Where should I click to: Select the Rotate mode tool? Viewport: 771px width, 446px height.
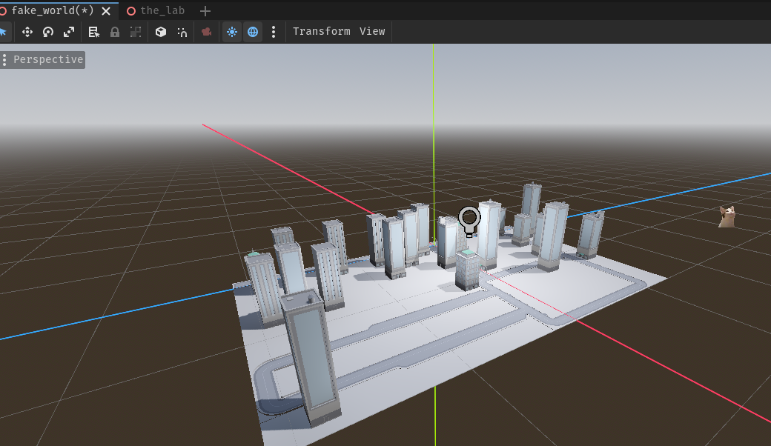(48, 32)
